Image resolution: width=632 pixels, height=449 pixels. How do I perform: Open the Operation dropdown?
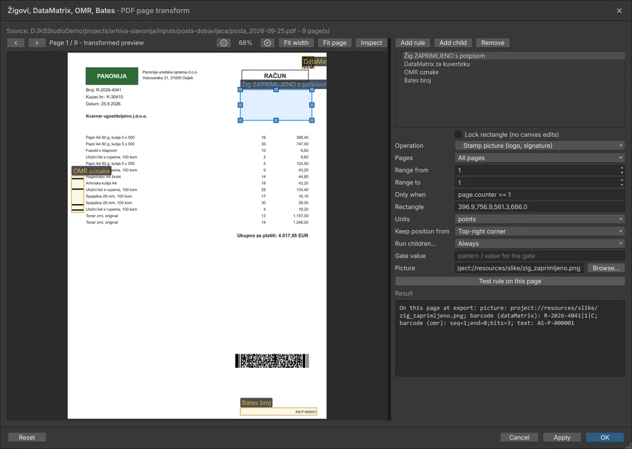click(x=539, y=145)
